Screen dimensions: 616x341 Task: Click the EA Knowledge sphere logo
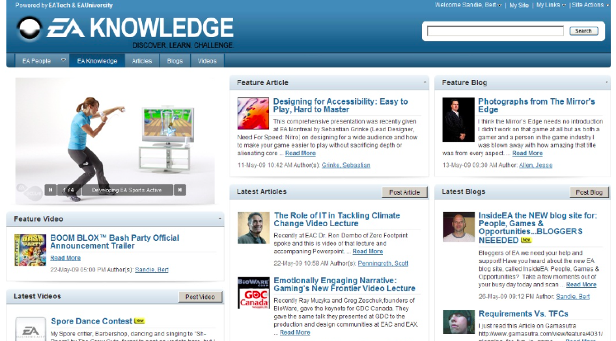29,29
